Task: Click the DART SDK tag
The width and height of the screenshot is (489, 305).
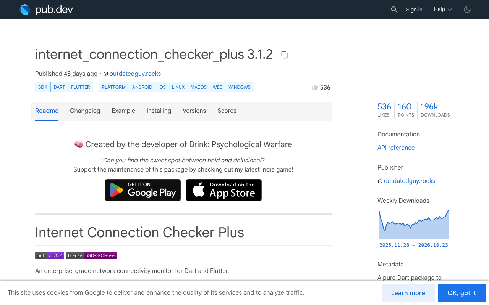Action: [x=59, y=87]
